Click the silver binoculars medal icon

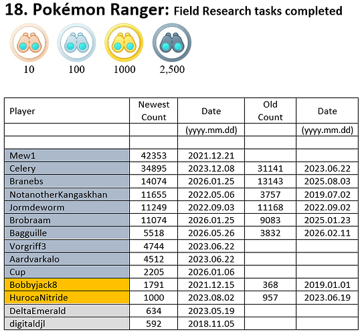tap(76, 43)
